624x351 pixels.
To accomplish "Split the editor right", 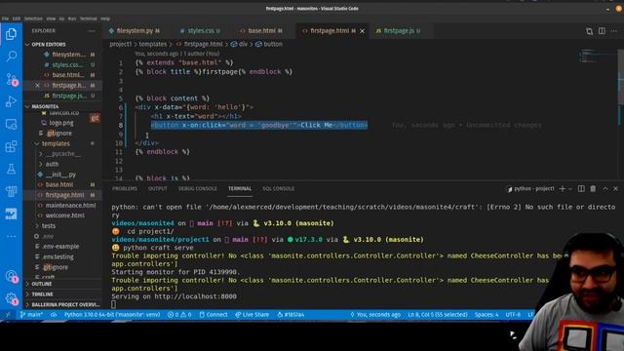I will tap(602, 31).
